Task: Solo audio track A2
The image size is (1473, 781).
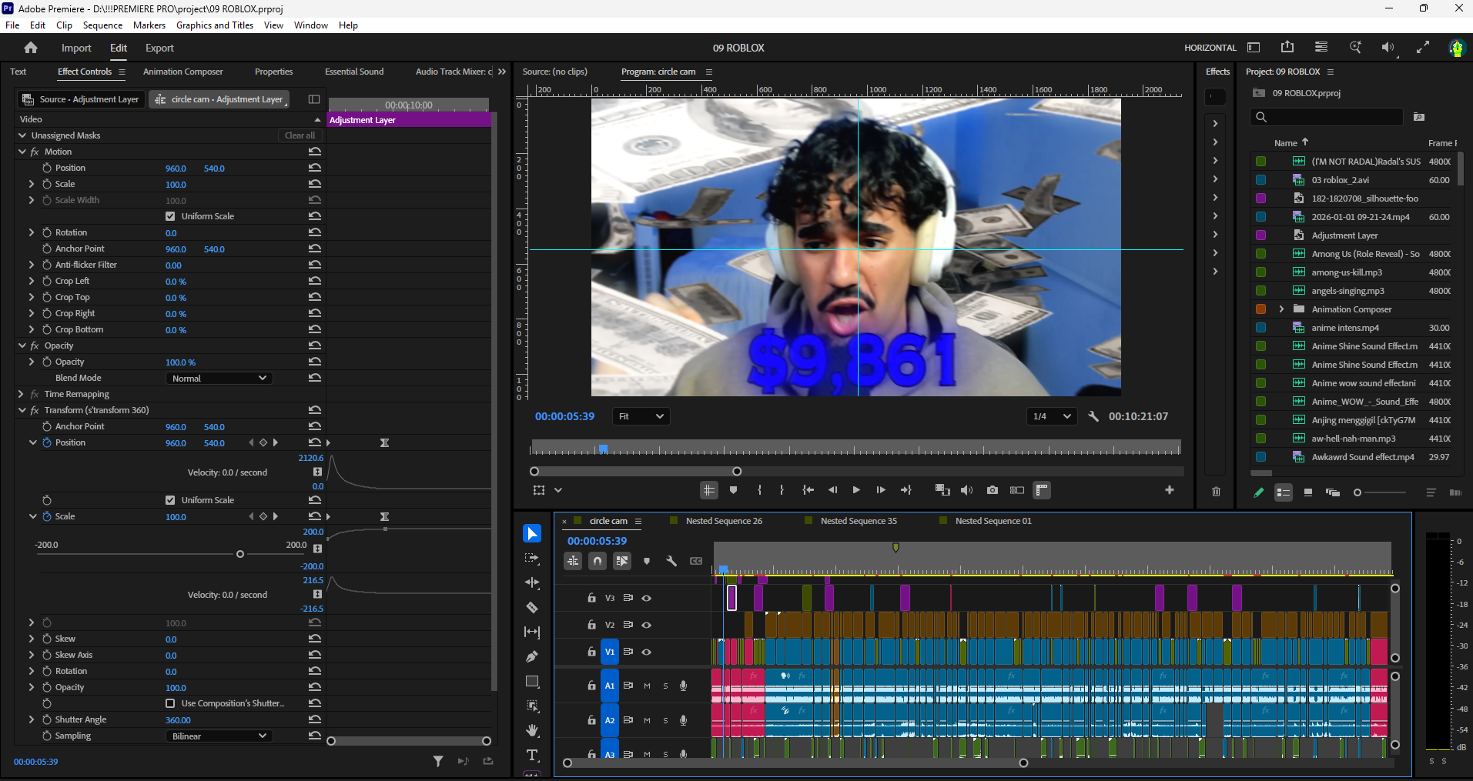Action: coord(665,720)
